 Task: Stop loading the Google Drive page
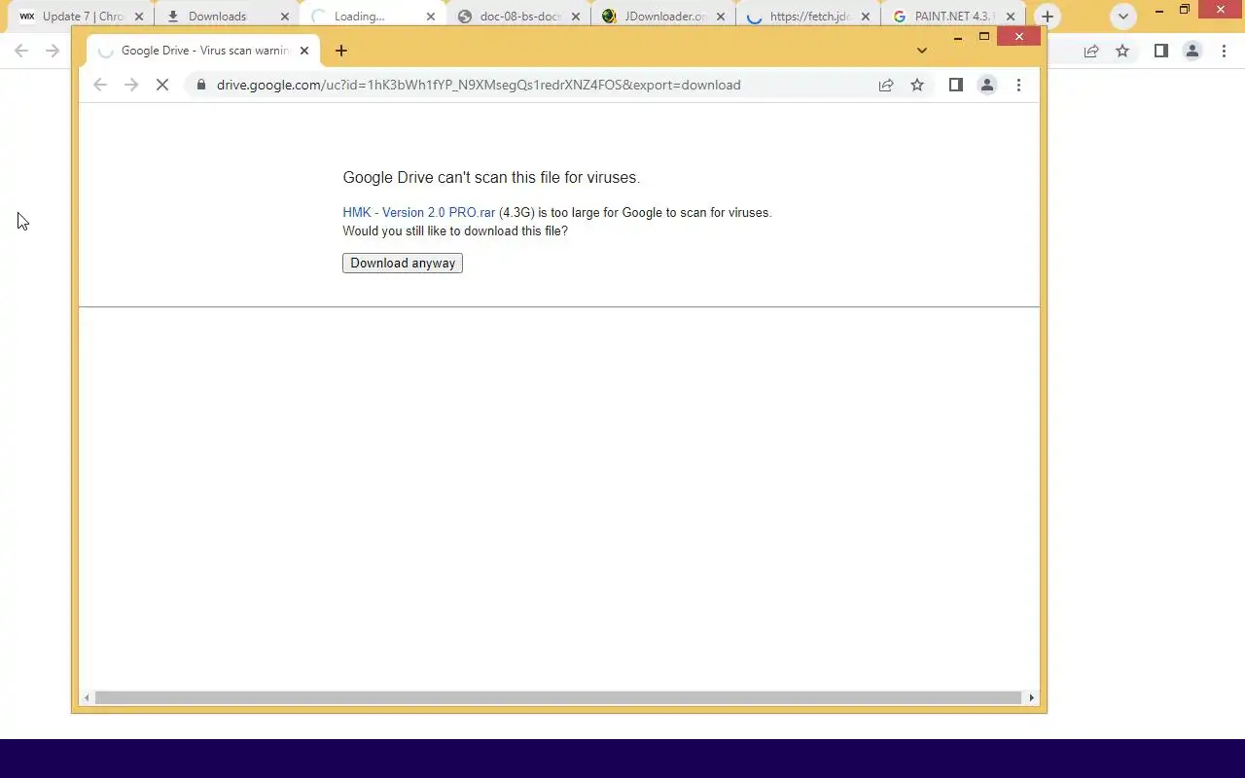[162, 85]
